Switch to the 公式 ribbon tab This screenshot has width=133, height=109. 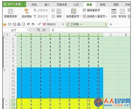pyautogui.click(x=76, y=5)
